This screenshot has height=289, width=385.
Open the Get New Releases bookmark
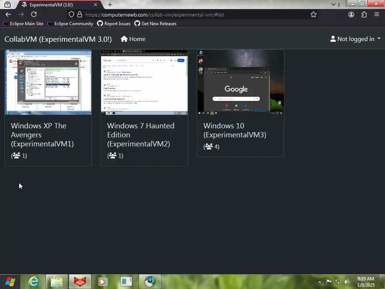coord(155,24)
